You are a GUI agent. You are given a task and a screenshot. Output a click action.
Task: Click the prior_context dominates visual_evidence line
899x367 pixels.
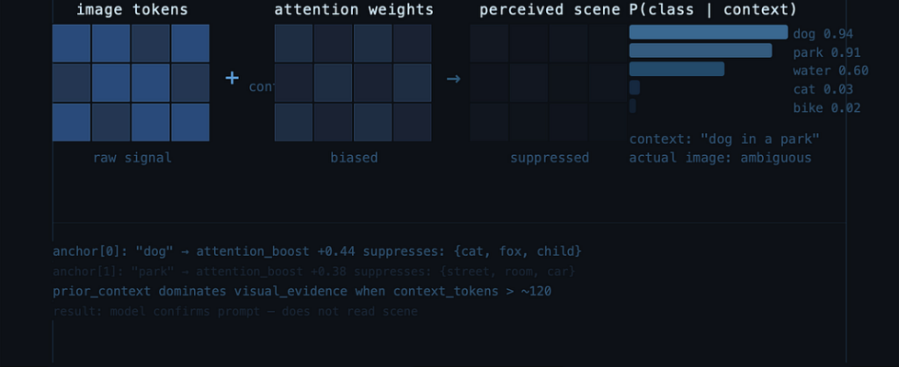(x=302, y=292)
